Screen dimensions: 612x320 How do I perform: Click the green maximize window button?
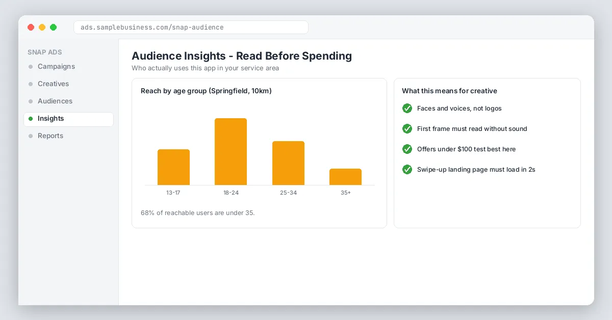coord(53,27)
